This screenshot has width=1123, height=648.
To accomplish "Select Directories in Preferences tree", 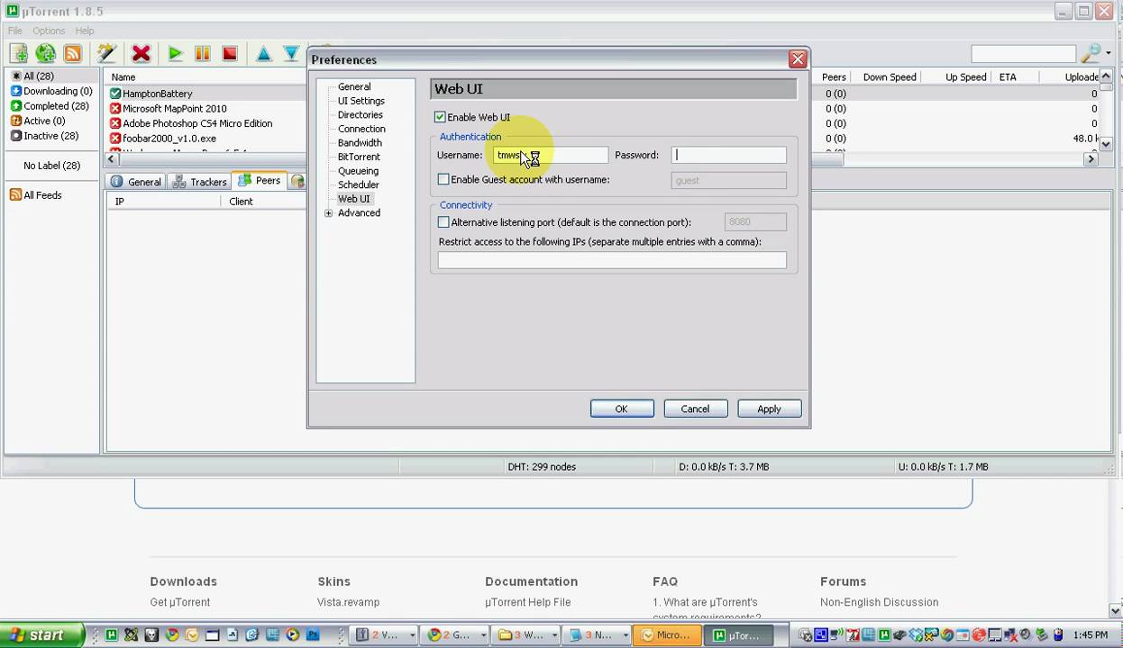I will point(361,115).
